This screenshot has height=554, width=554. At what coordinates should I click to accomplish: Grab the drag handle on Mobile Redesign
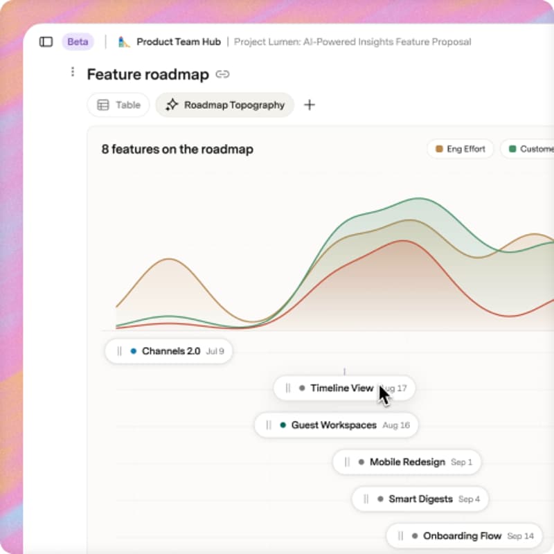[347, 462]
